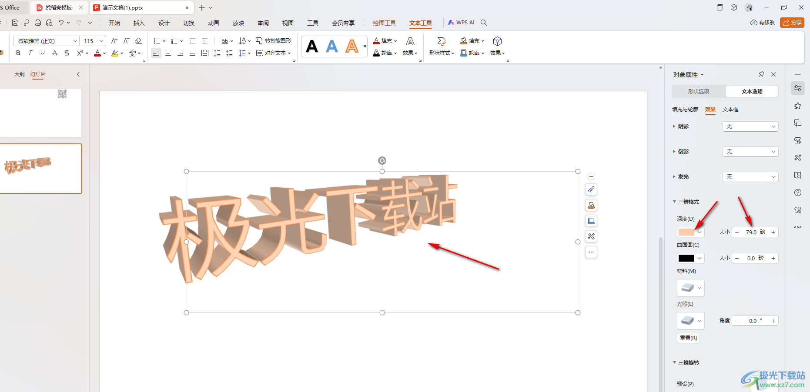Click the increase font size icon
810x392 pixels.
point(114,41)
